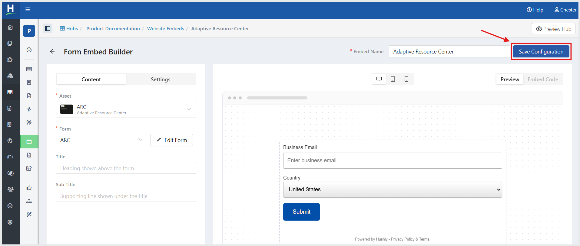Click the Title input field
580x246 pixels.
coord(126,168)
